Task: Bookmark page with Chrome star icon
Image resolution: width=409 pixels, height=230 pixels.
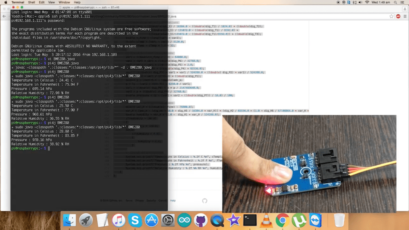Action: point(391,16)
